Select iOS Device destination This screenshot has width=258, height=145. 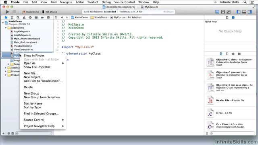[x=50, y=12]
